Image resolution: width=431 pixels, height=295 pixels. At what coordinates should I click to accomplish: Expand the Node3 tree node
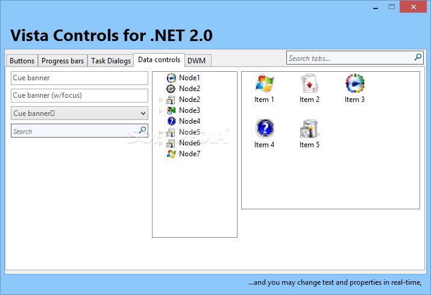(161, 111)
